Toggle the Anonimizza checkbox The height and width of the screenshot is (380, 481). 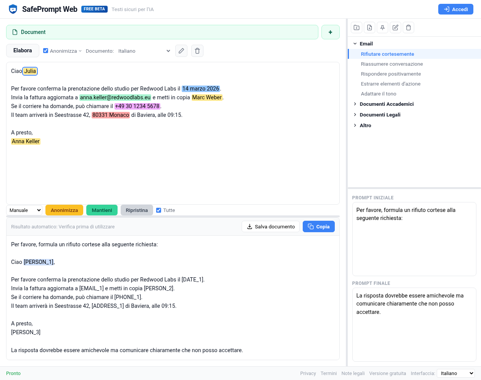coord(46,51)
